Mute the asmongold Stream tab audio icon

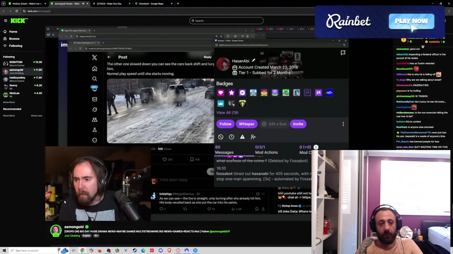(x=83, y=4)
